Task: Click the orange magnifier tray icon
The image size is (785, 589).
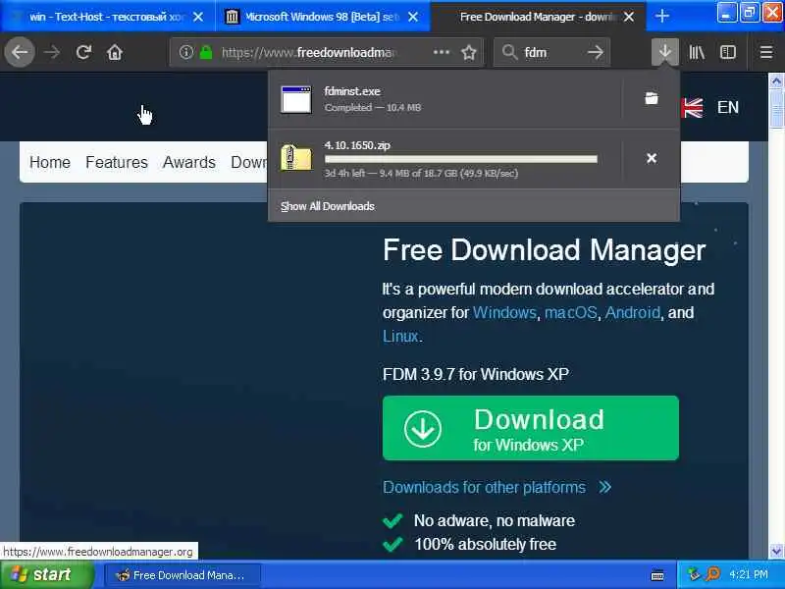Action: [713, 574]
